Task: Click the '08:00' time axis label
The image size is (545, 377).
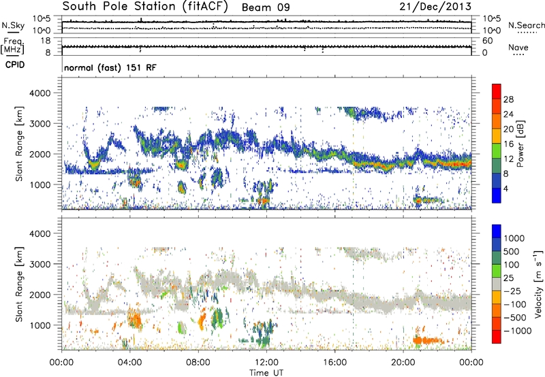Action: 198,363
